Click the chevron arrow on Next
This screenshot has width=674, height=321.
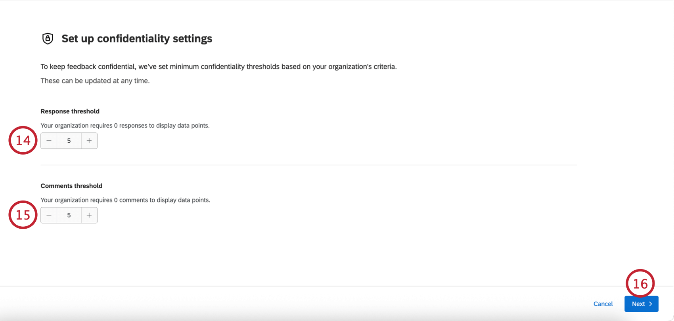click(x=651, y=304)
